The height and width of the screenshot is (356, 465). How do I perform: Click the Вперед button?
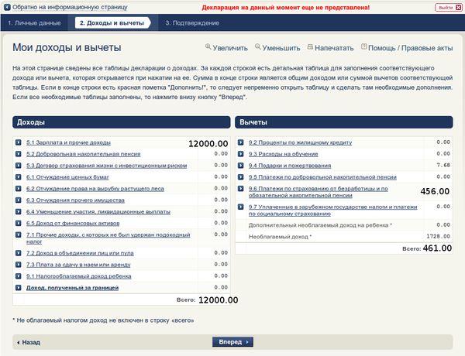(x=232, y=342)
